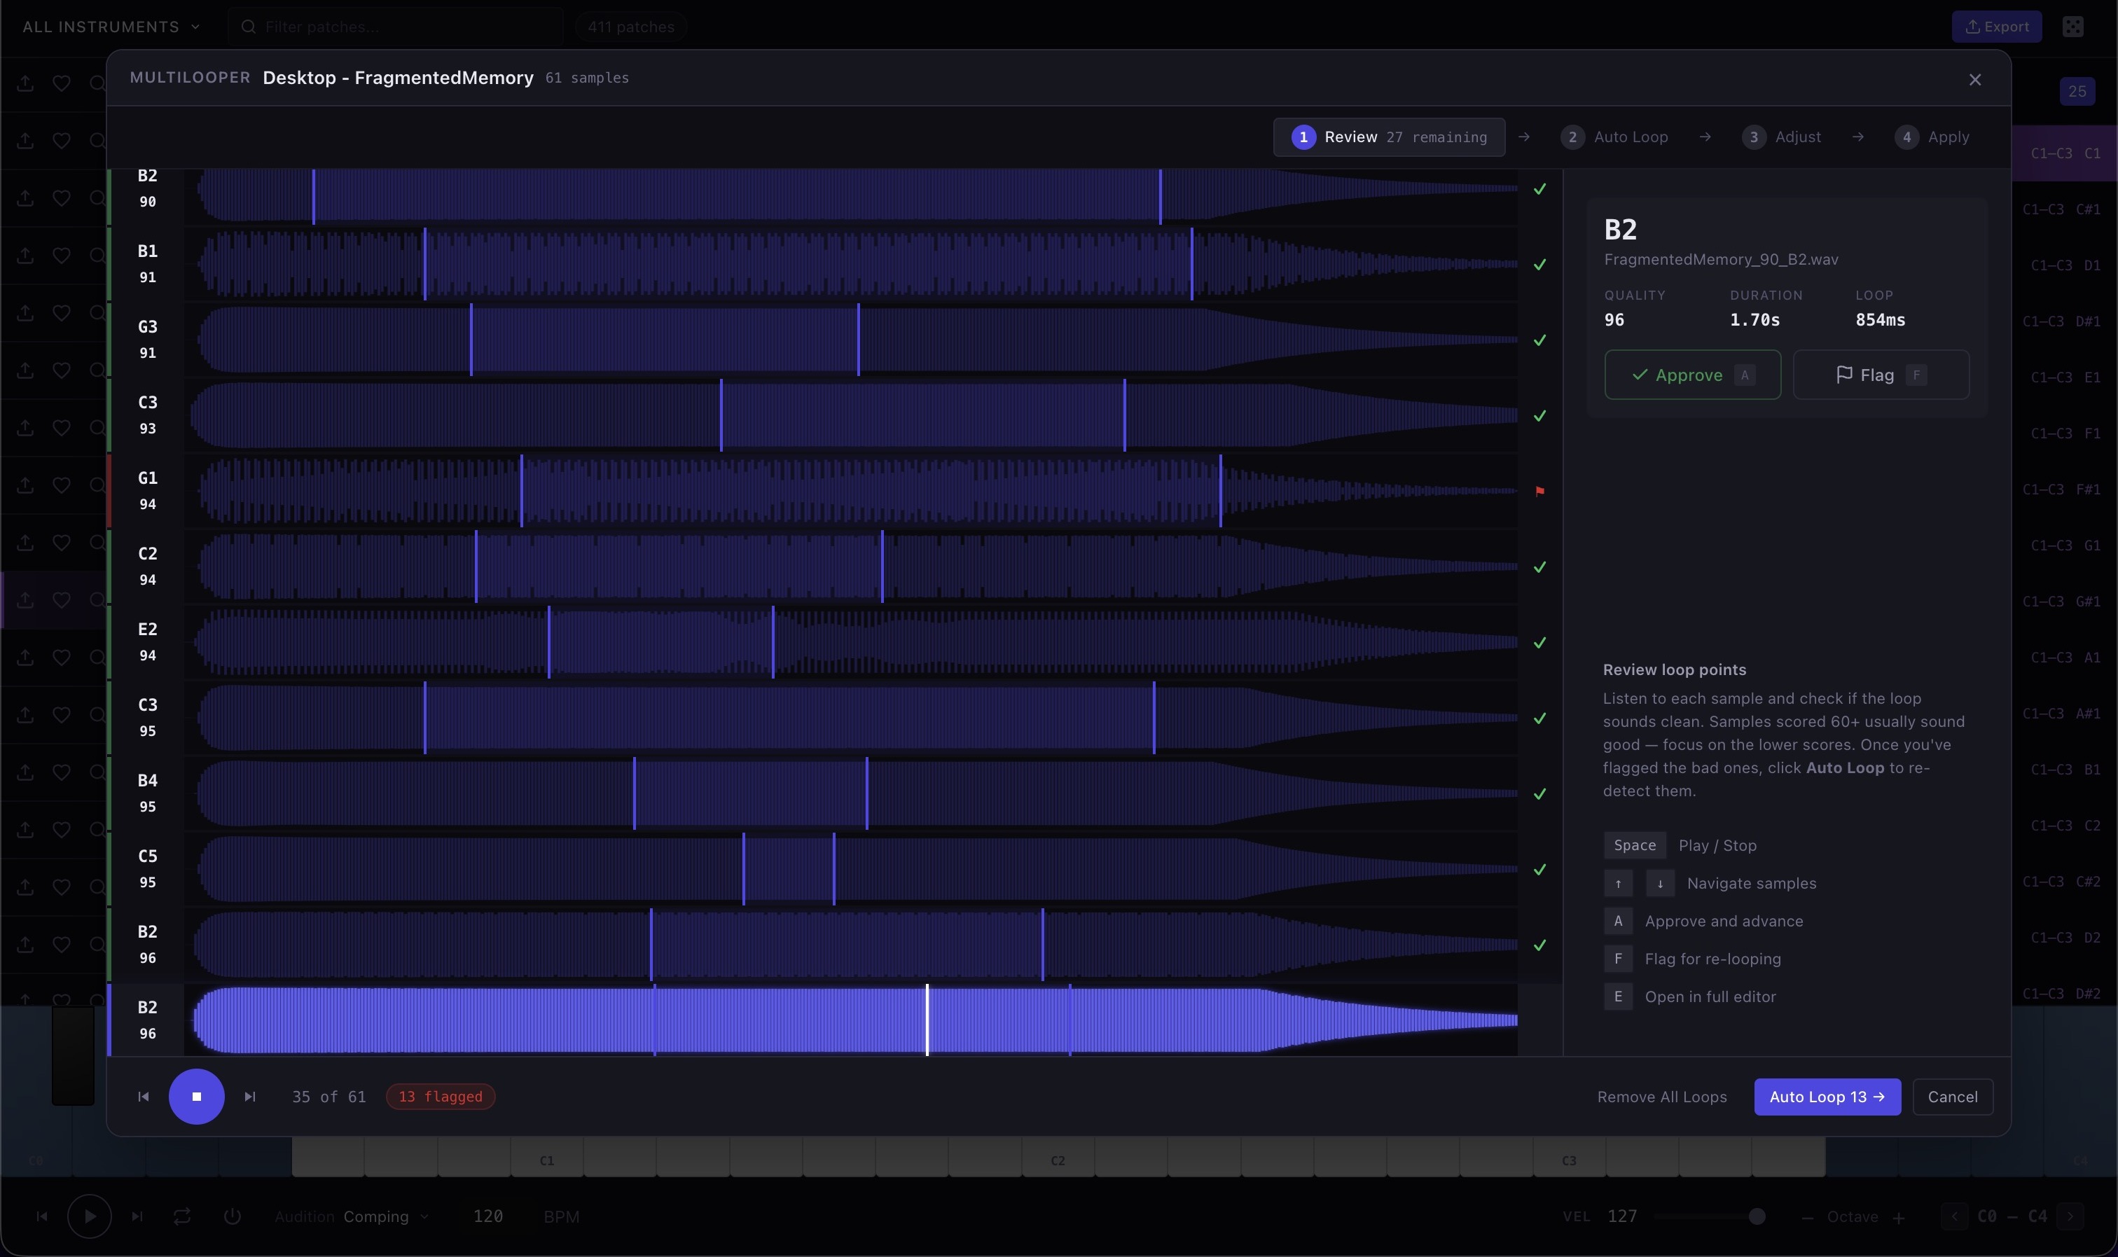Click the Filter patches search field
The width and height of the screenshot is (2118, 1257).
[395, 26]
